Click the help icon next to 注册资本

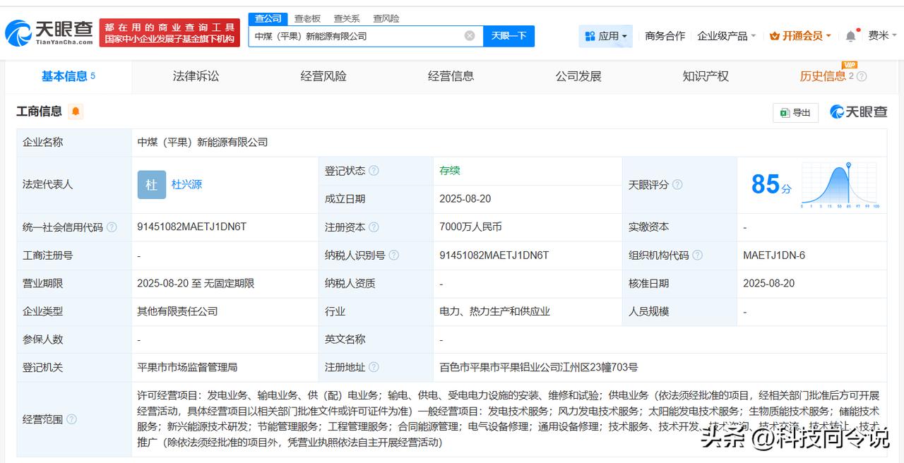pyautogui.click(x=374, y=227)
